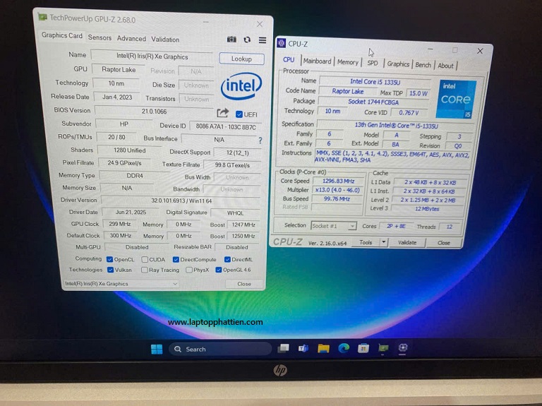Click the GPU-Z refresh icon
542x406 pixels.
tap(247, 40)
